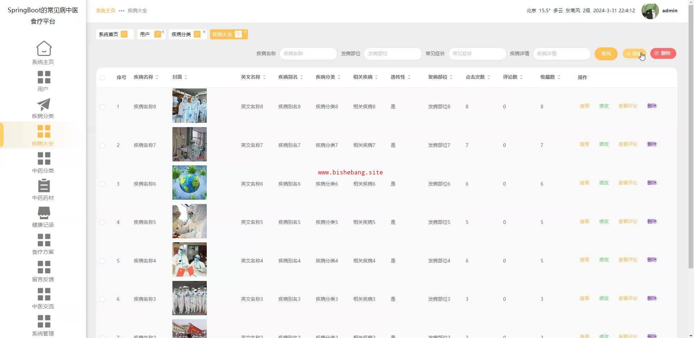Click the 用户 grid icon in sidebar

point(44,77)
